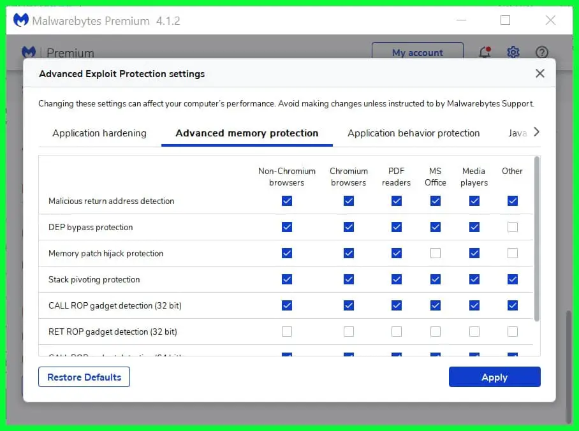Enable RET ROP gadget detection (32 bit) for Chromium browsers

pos(349,332)
